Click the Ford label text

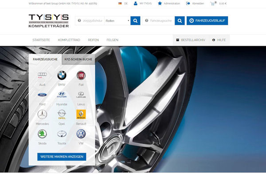[42, 104]
